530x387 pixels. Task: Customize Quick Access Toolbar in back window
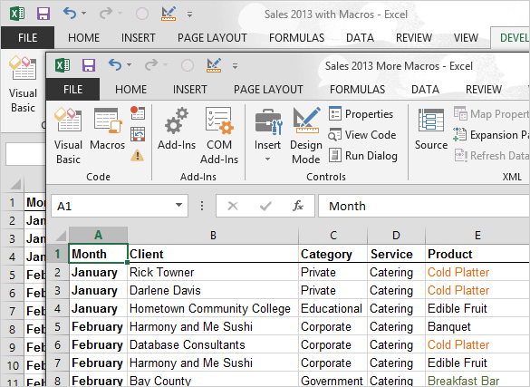189,15
